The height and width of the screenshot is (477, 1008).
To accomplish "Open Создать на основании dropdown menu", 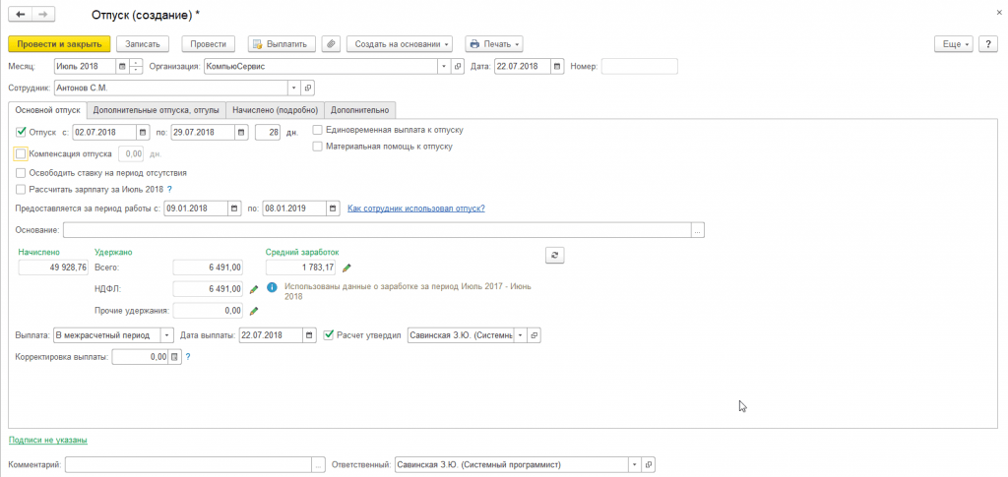I will (x=399, y=44).
